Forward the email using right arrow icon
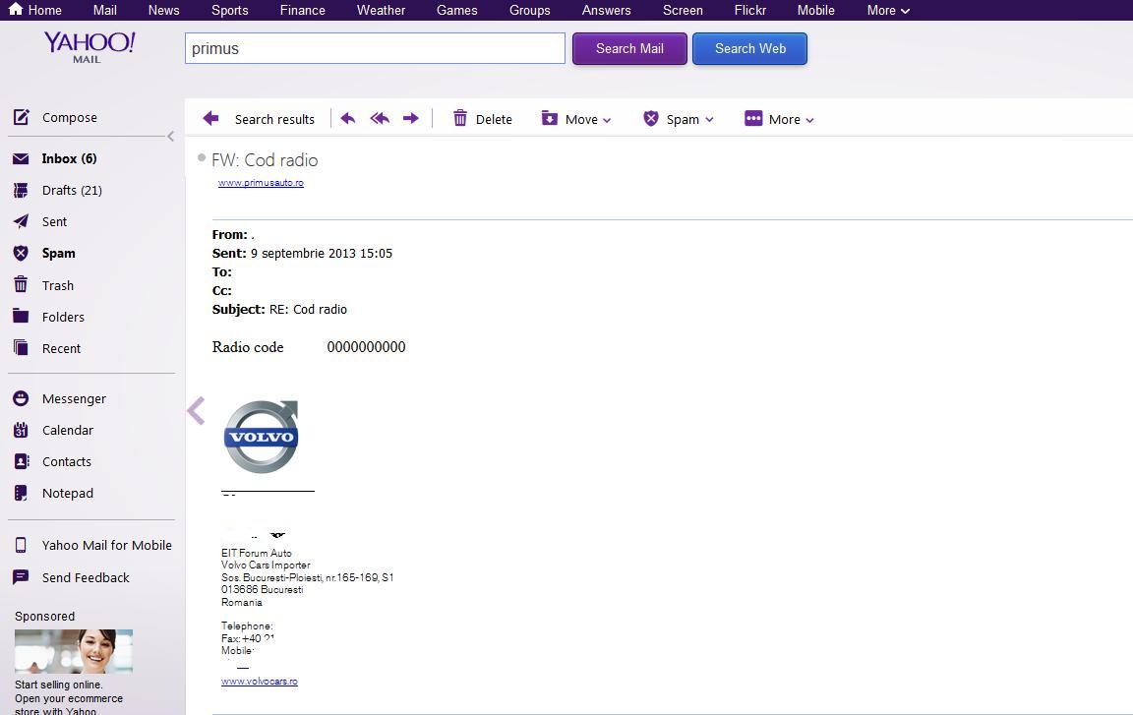The width and height of the screenshot is (1133, 715). click(411, 118)
